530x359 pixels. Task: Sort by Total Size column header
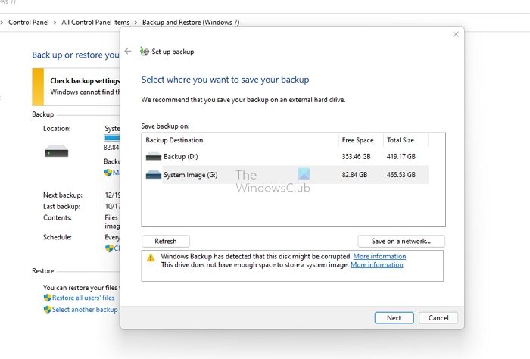[401, 140]
